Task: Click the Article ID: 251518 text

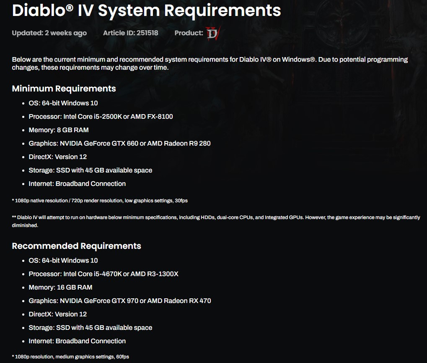Action: [130, 33]
